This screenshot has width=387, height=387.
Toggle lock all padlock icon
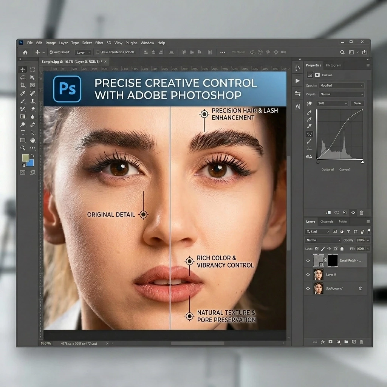tap(342, 249)
